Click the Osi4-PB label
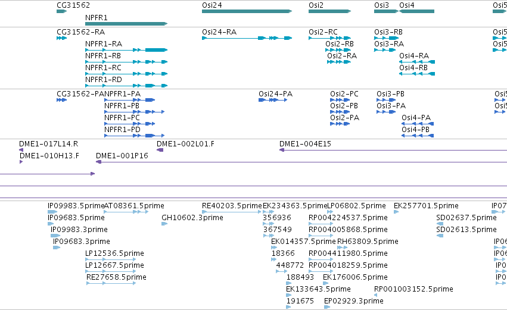The height and width of the screenshot is (310, 507). pos(415,130)
